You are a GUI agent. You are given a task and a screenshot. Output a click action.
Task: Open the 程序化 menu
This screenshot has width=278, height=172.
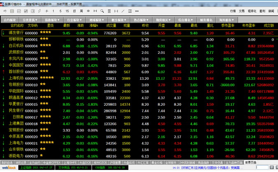click(x=252, y=11)
